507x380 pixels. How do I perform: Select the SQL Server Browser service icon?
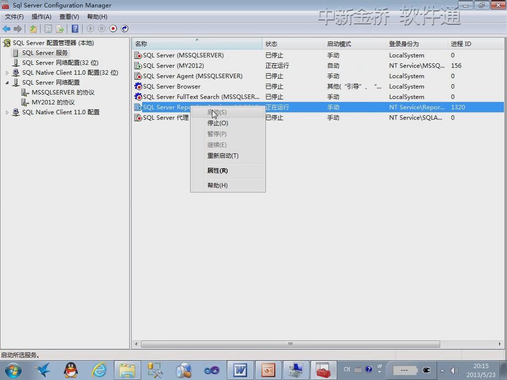[138, 86]
